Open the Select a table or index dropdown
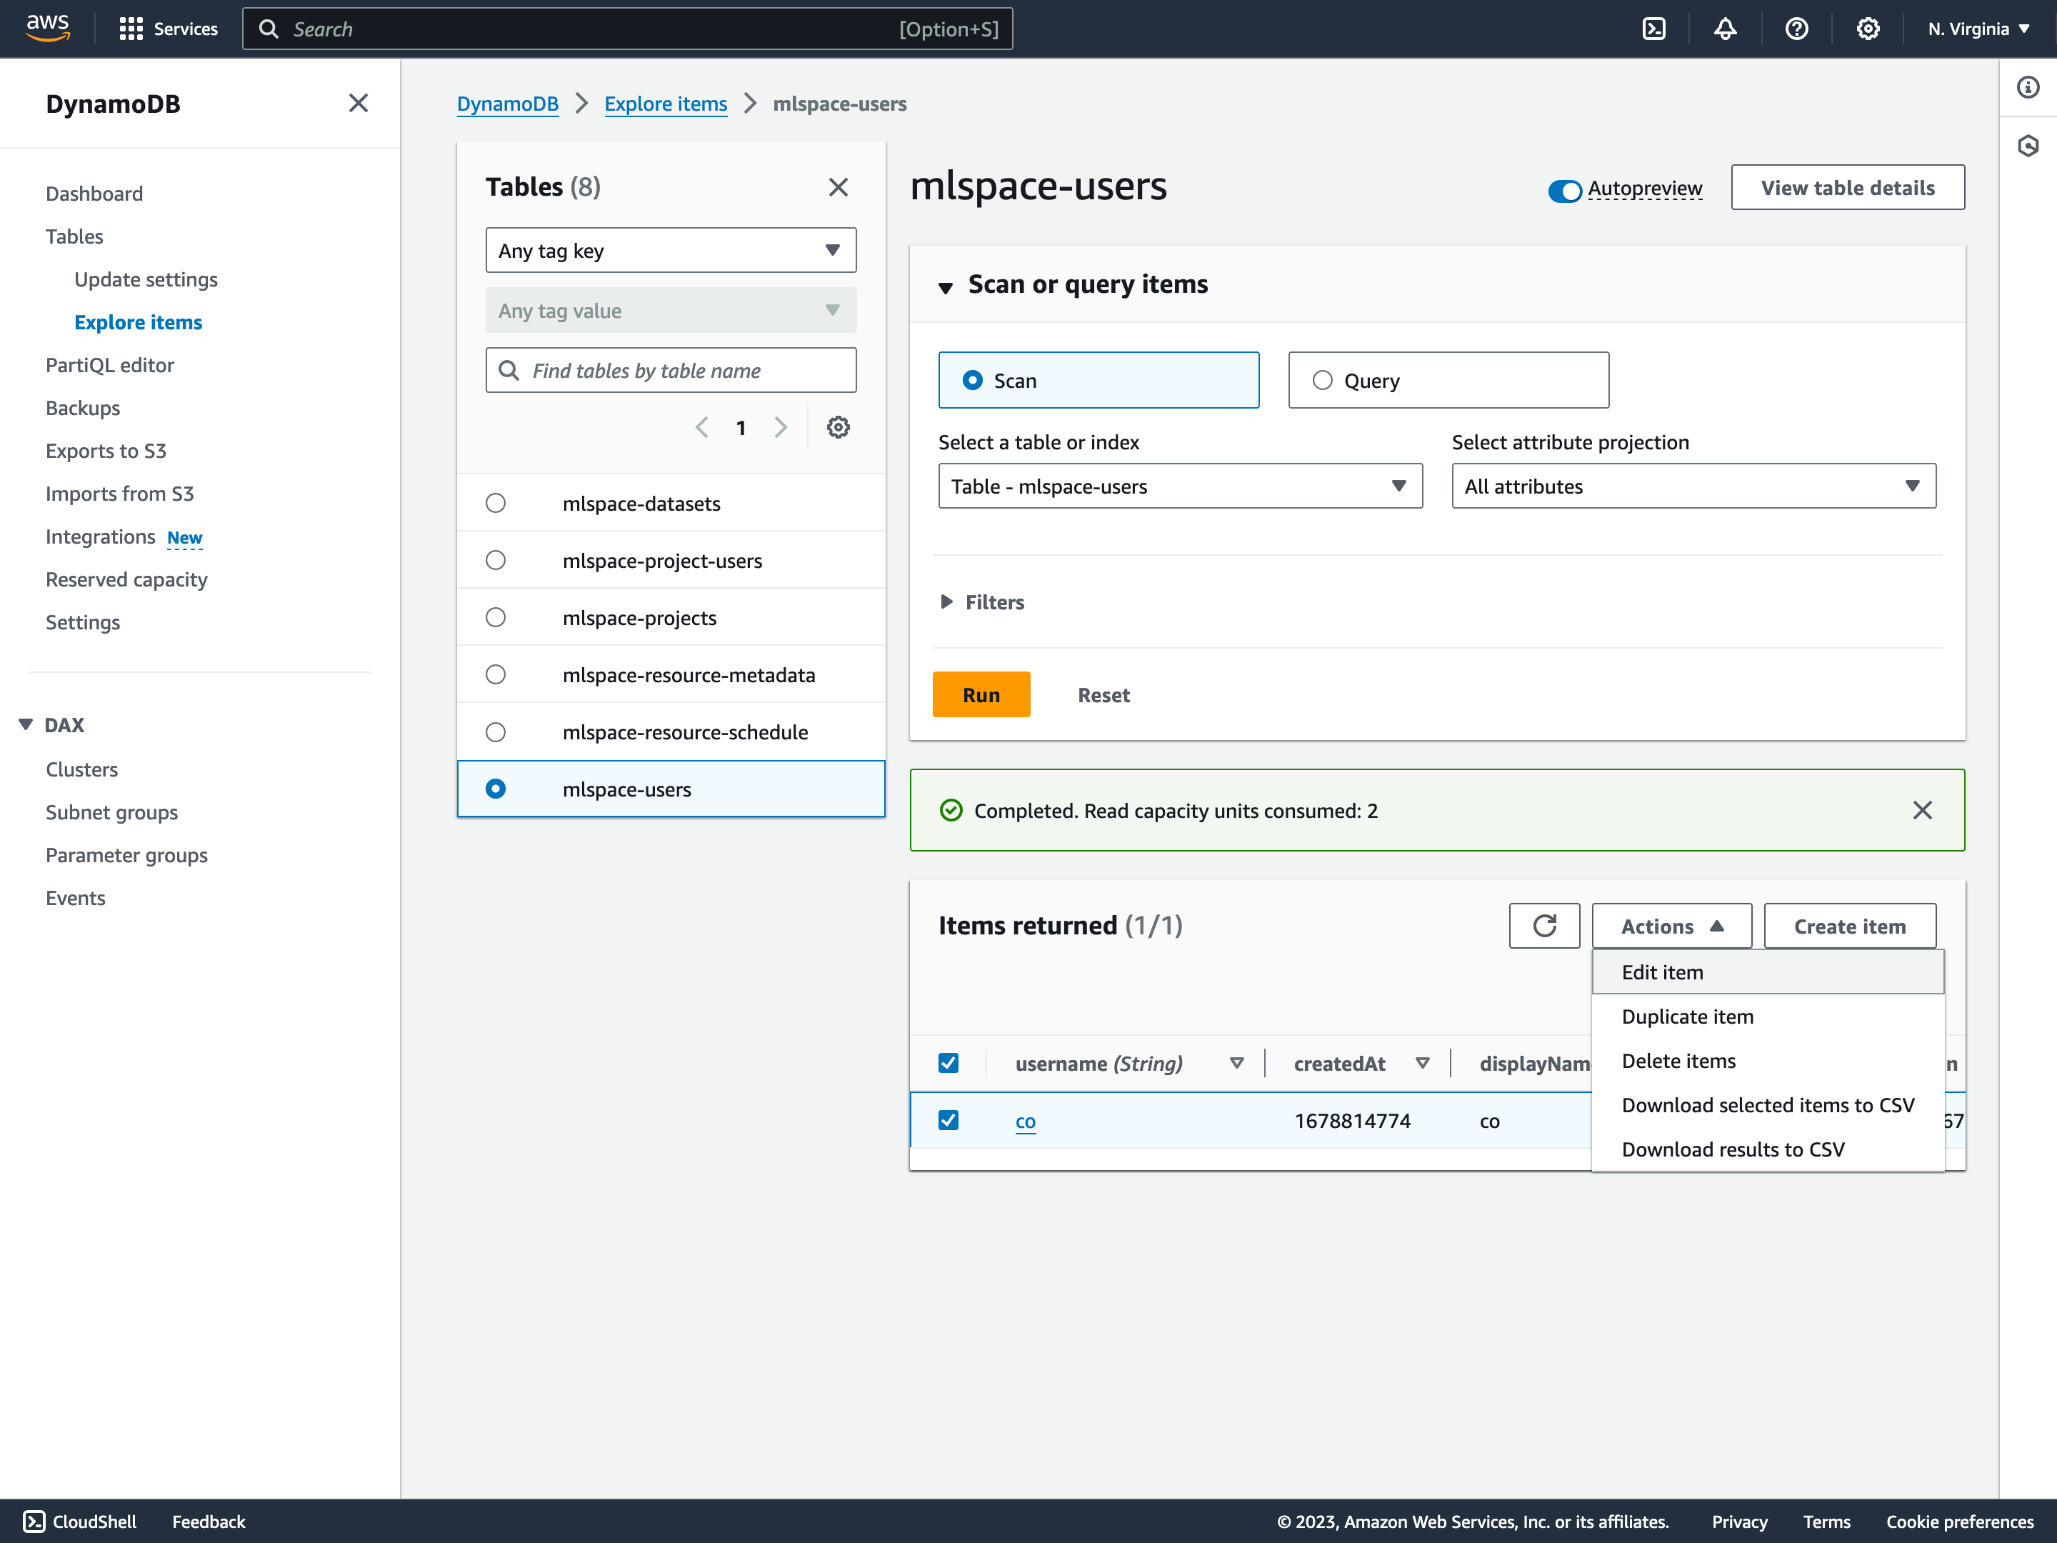 1180,486
